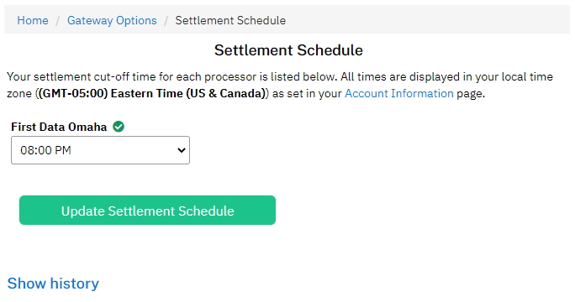Image resolution: width=575 pixels, height=302 pixels.
Task: Go to the Home breadcrumb link
Action: [x=33, y=20]
